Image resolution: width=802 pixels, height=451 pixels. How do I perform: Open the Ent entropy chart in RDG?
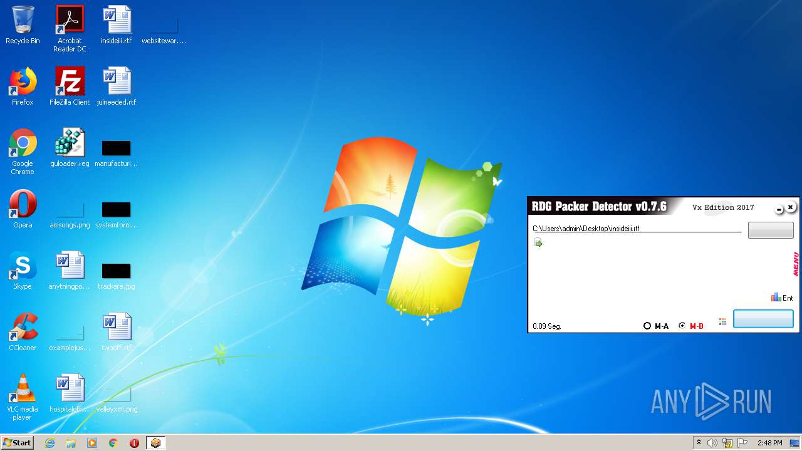(782, 298)
